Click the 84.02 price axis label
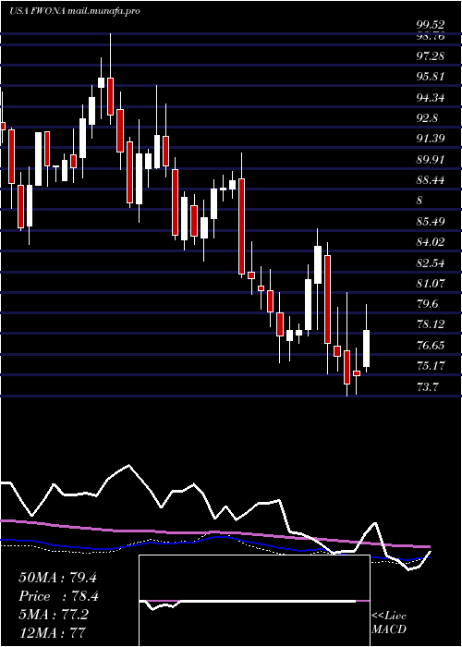 pyautogui.click(x=431, y=242)
